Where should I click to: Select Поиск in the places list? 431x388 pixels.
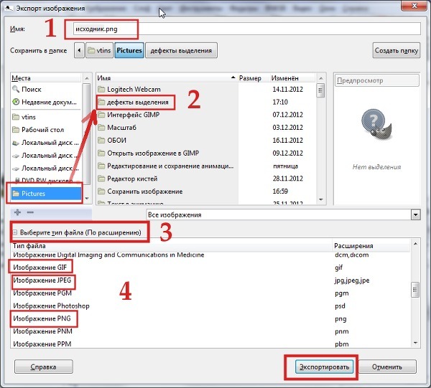(46, 89)
